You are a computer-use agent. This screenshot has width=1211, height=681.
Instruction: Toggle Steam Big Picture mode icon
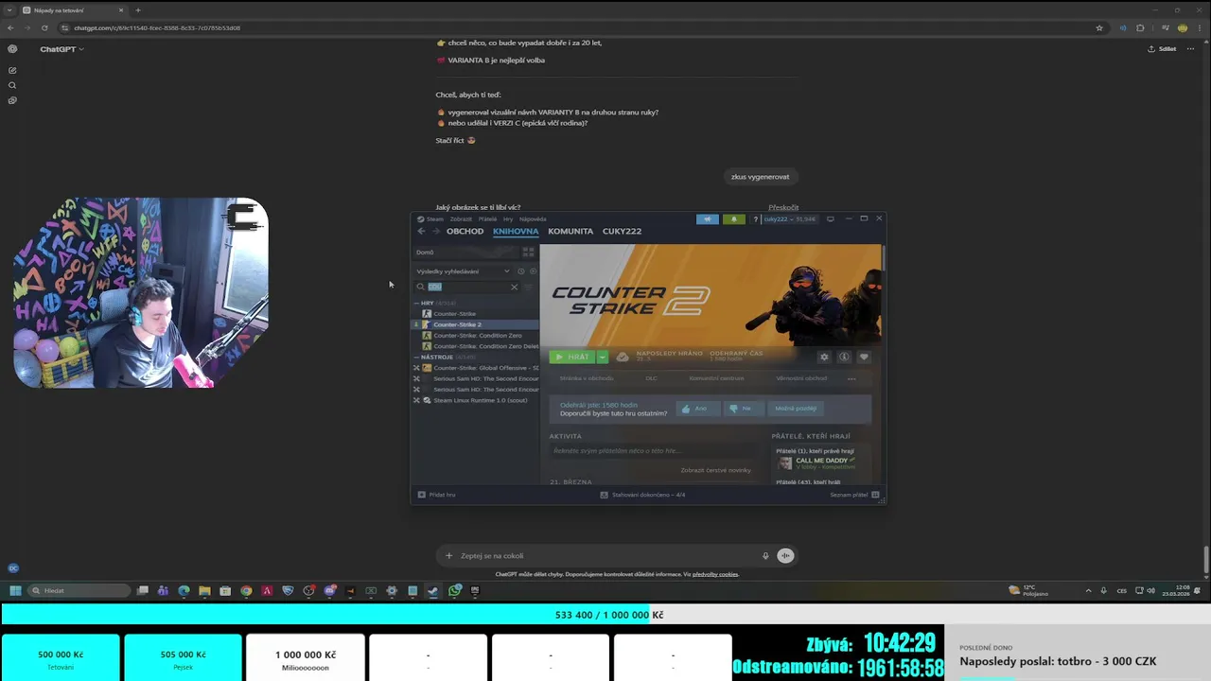(x=831, y=218)
